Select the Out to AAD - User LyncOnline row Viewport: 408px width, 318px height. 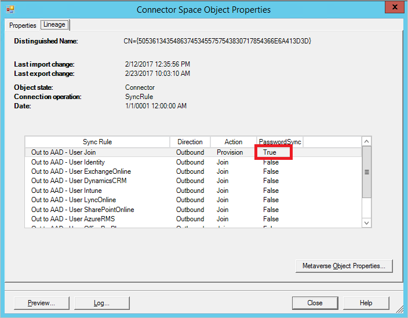click(193, 200)
